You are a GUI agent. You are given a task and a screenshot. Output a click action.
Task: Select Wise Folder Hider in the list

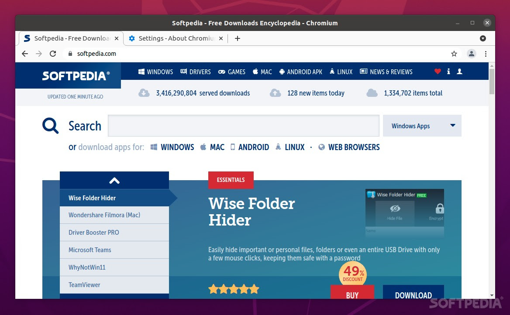tap(114, 198)
